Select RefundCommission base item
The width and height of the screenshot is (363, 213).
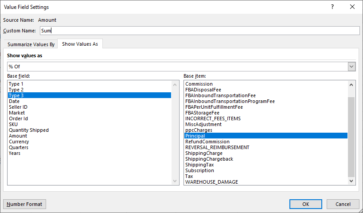pos(266,142)
